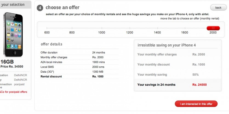The image size is (229, 114).
Task: Click 'Your savings in 24 months' row
Action: [178, 85]
